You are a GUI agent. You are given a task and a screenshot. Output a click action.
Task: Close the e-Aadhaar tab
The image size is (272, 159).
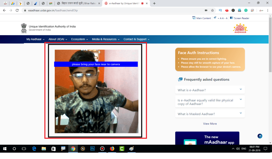(x=147, y=3)
